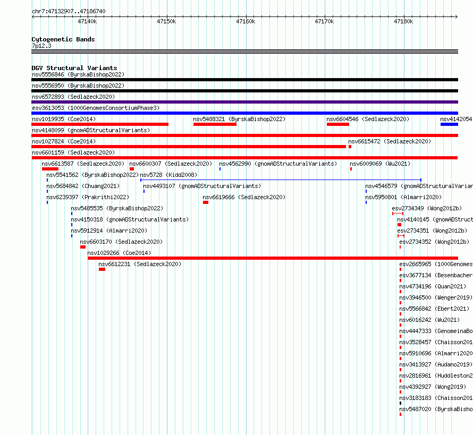Select the red bar under nsv6613587
The image size is (473, 435).
tap(50, 169)
